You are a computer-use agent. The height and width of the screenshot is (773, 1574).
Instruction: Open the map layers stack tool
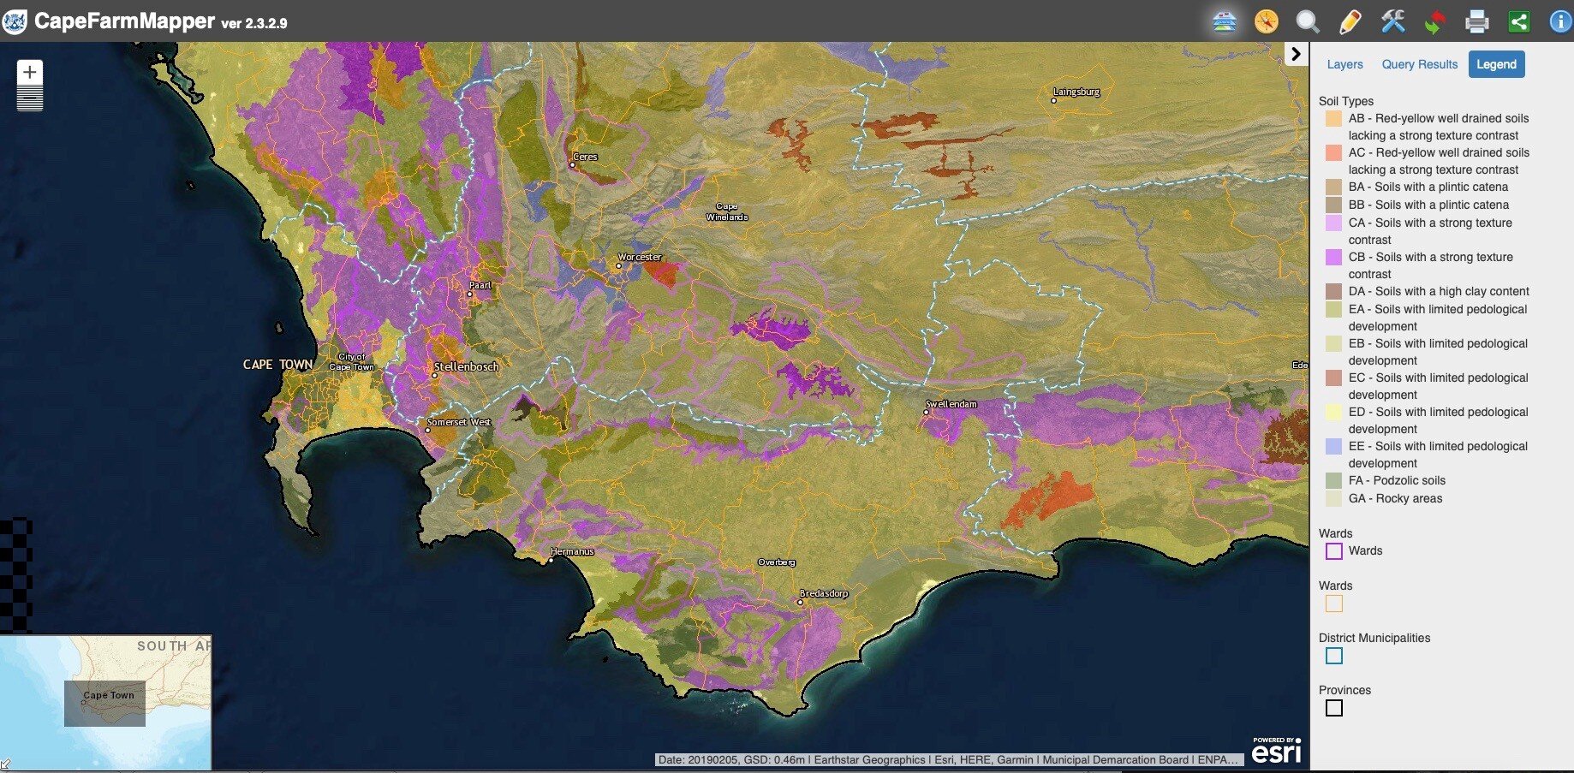[x=1225, y=21]
